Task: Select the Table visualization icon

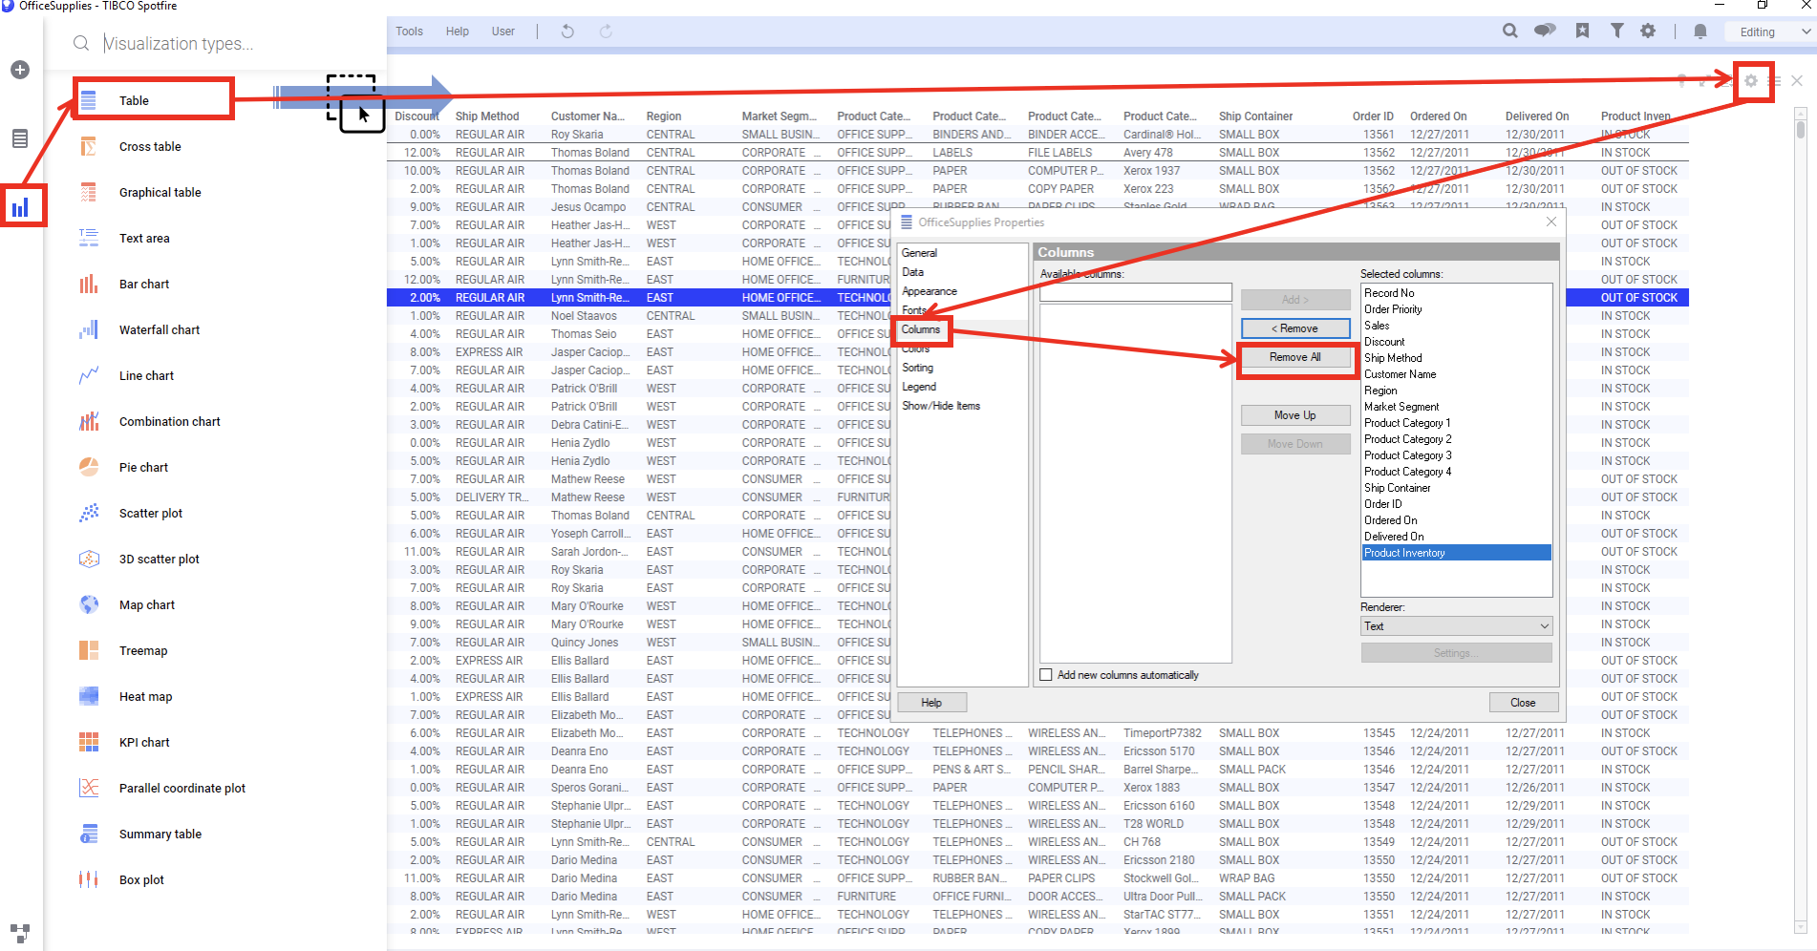Action: click(x=89, y=100)
